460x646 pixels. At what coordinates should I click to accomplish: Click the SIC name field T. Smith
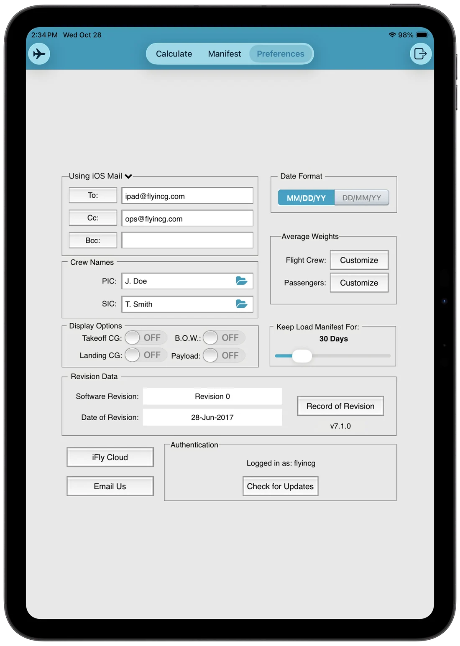[187, 304]
